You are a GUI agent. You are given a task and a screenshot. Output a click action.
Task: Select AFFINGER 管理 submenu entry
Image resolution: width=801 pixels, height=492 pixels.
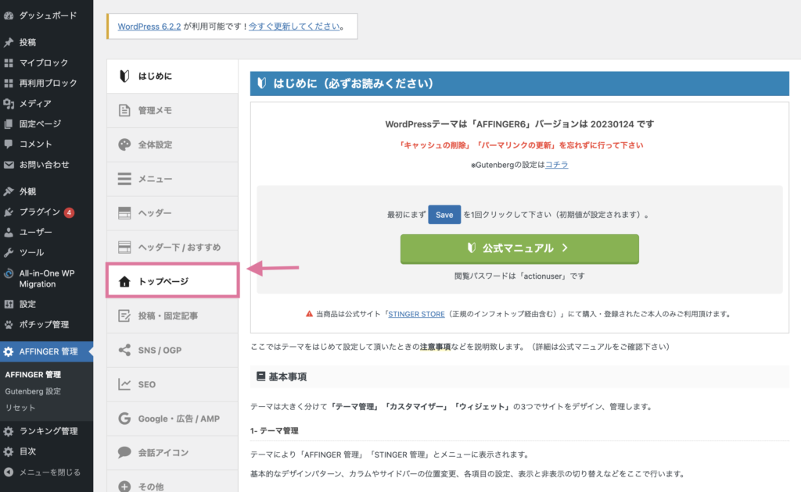click(x=33, y=374)
